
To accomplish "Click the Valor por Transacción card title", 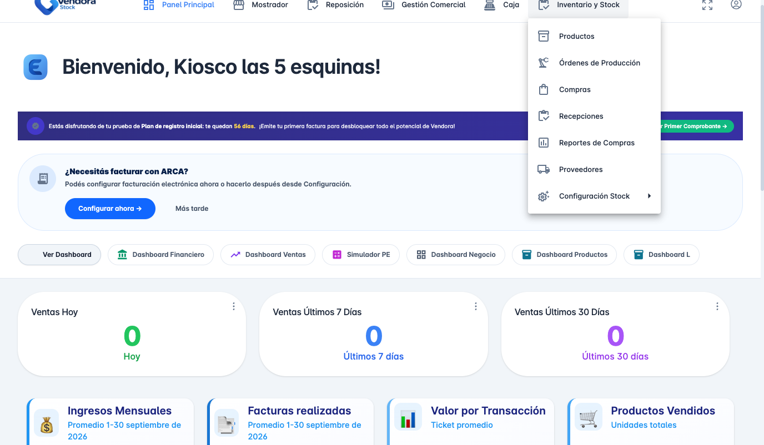I will click(488, 411).
